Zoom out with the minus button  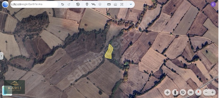point(206,92)
